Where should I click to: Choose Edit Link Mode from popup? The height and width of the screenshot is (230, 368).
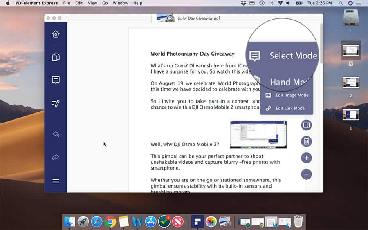287,108
